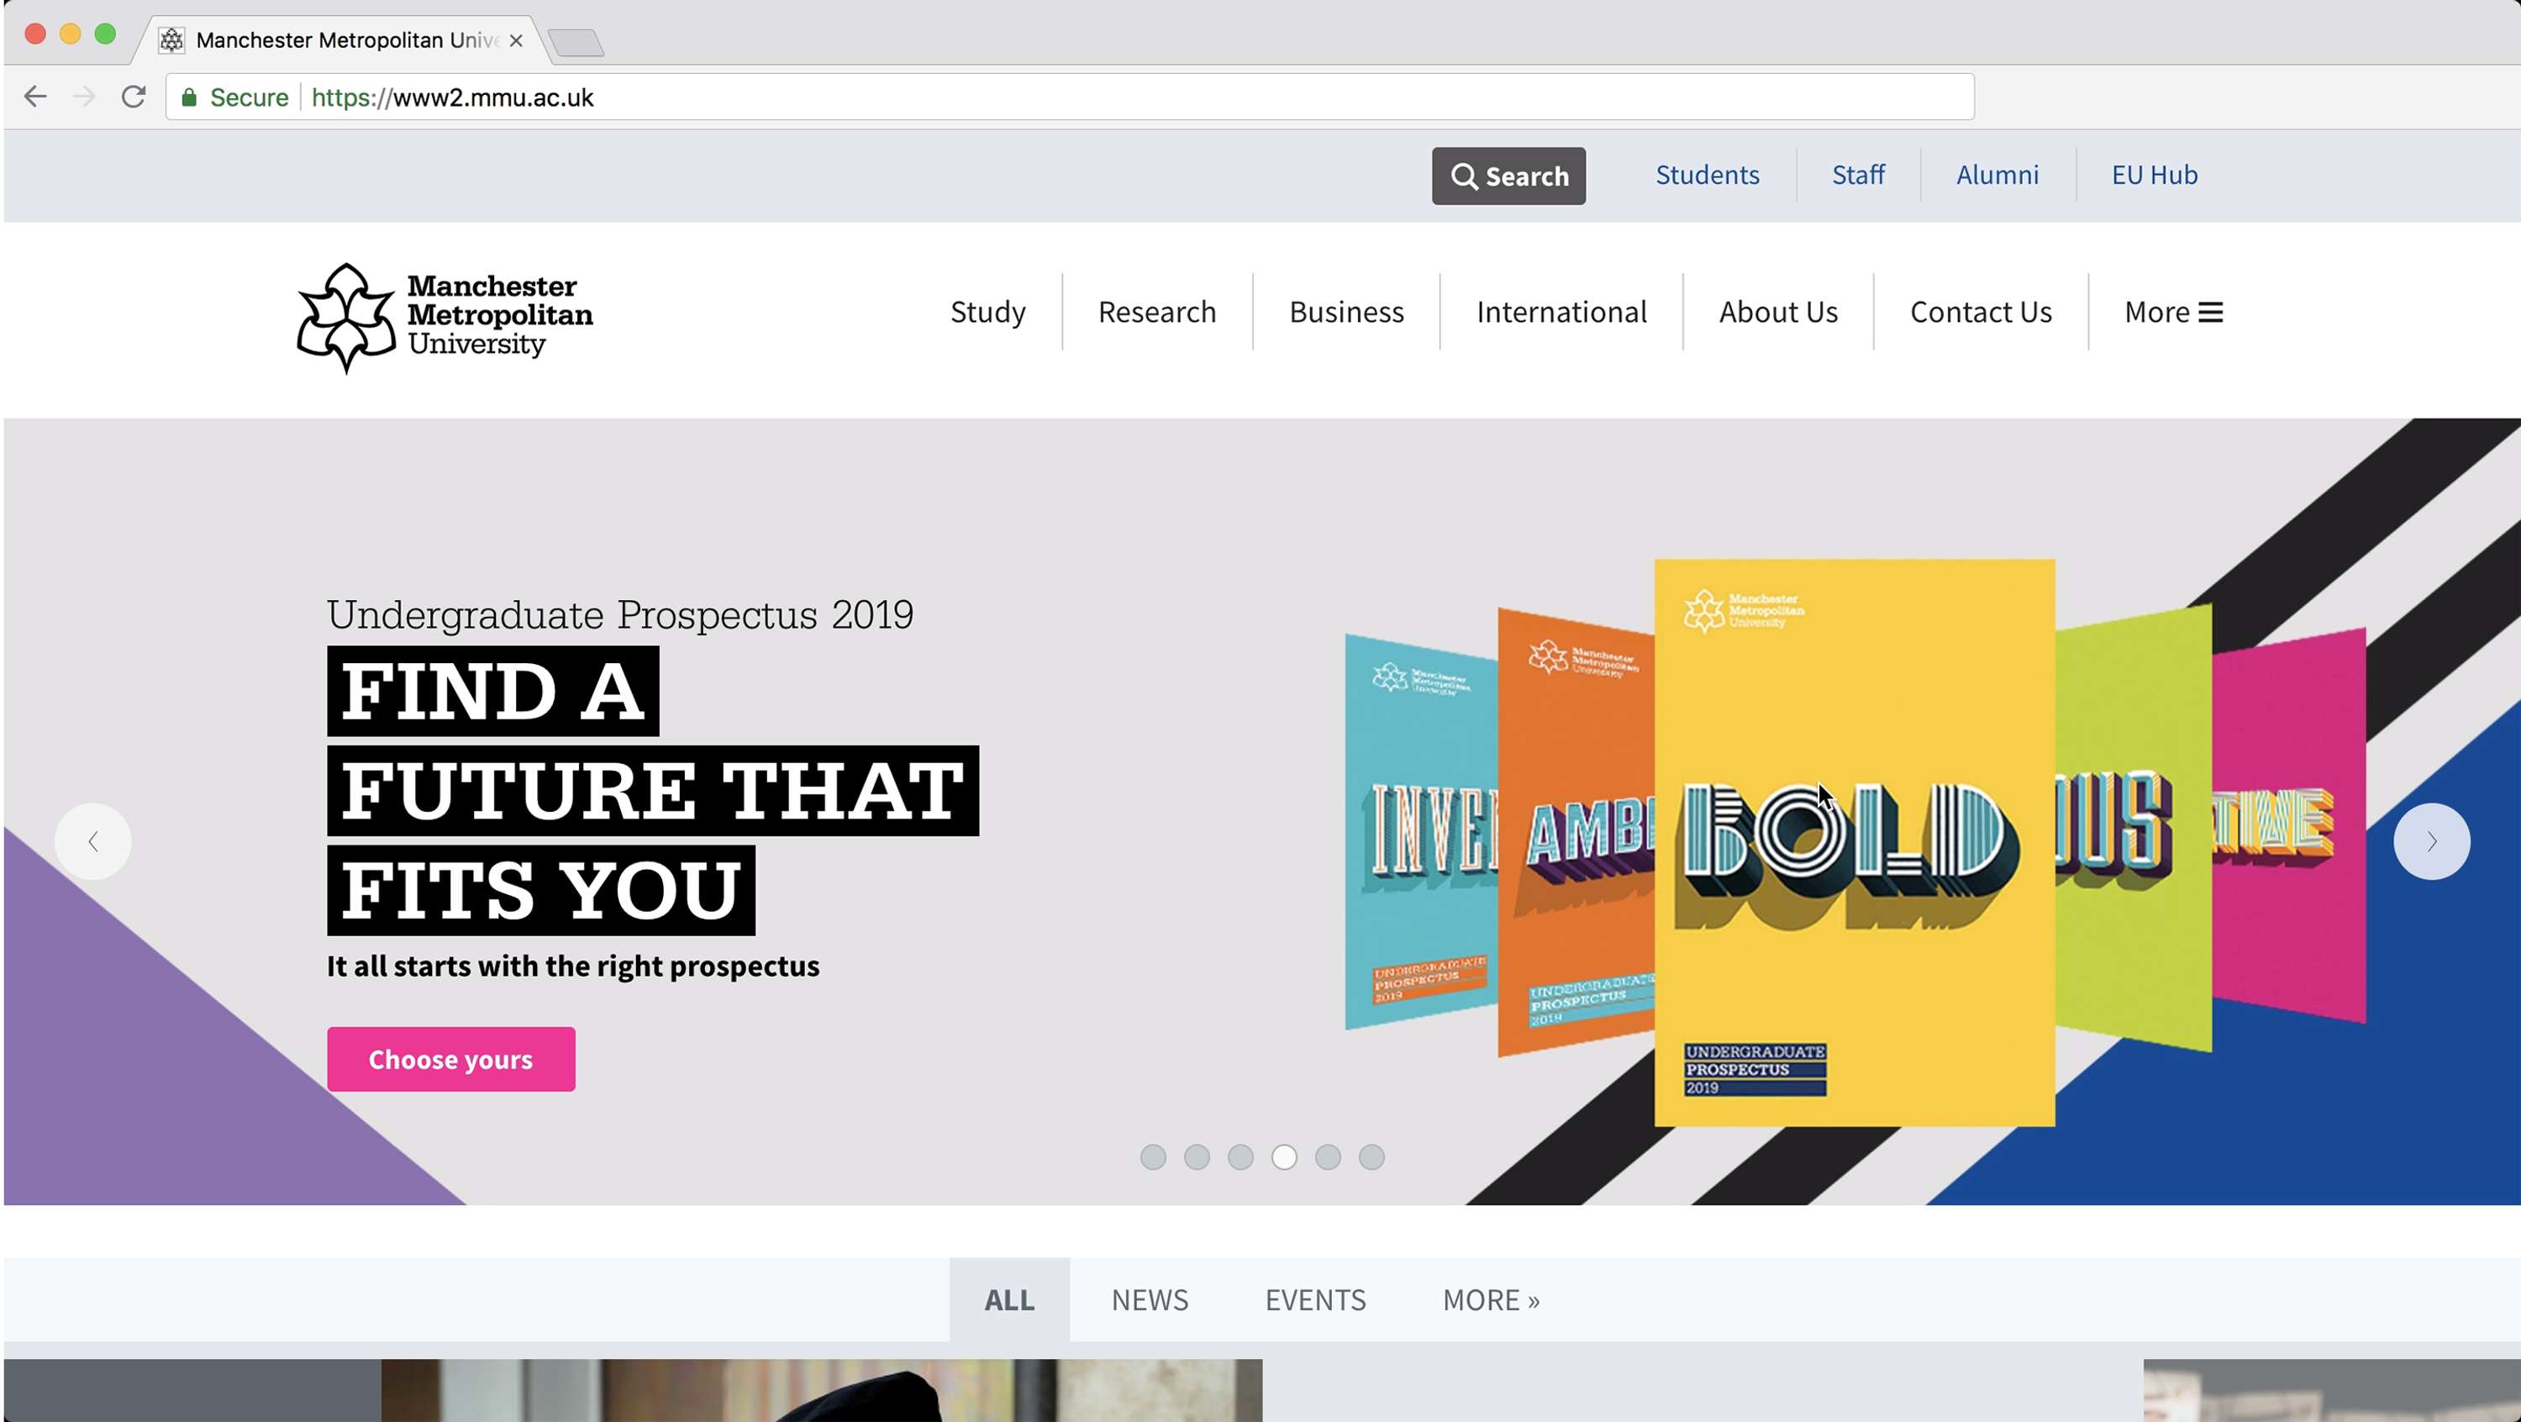Select the fourth active carousel dot
The width and height of the screenshot is (2521, 1422).
[1284, 1156]
